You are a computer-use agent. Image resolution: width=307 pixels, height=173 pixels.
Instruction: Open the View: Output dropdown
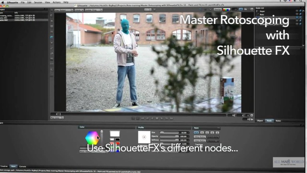(64, 10)
